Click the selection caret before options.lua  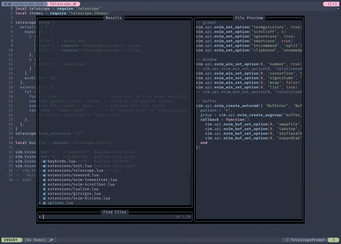pyautogui.click(x=40, y=203)
